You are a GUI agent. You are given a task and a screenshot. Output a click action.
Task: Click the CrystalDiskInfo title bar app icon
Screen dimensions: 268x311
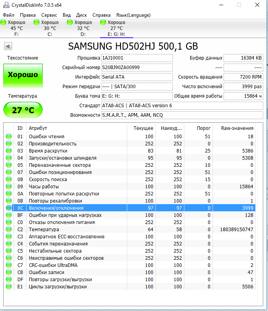(x=6, y=5)
